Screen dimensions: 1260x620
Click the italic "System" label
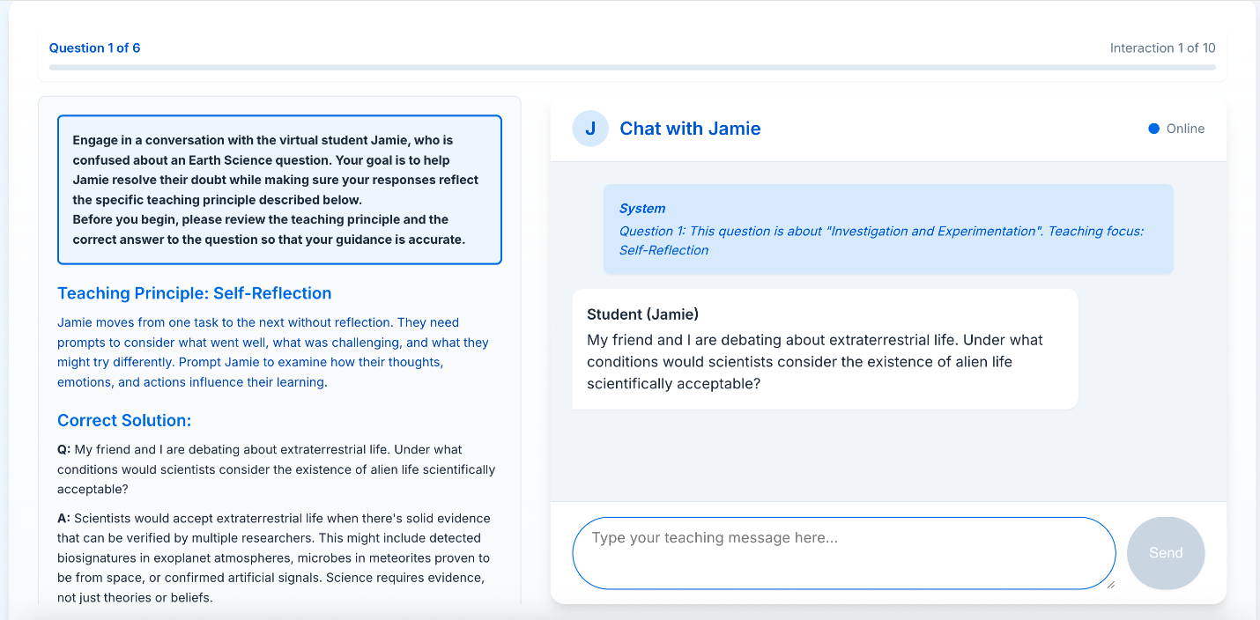point(642,209)
